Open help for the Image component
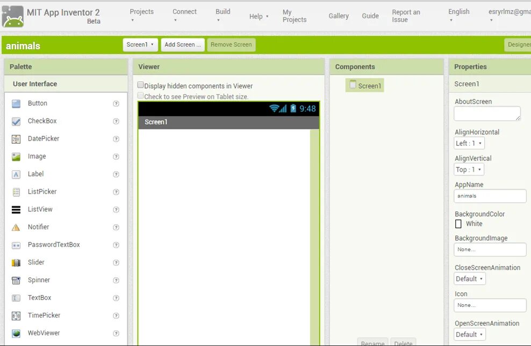This screenshot has width=531, height=346. tap(116, 157)
